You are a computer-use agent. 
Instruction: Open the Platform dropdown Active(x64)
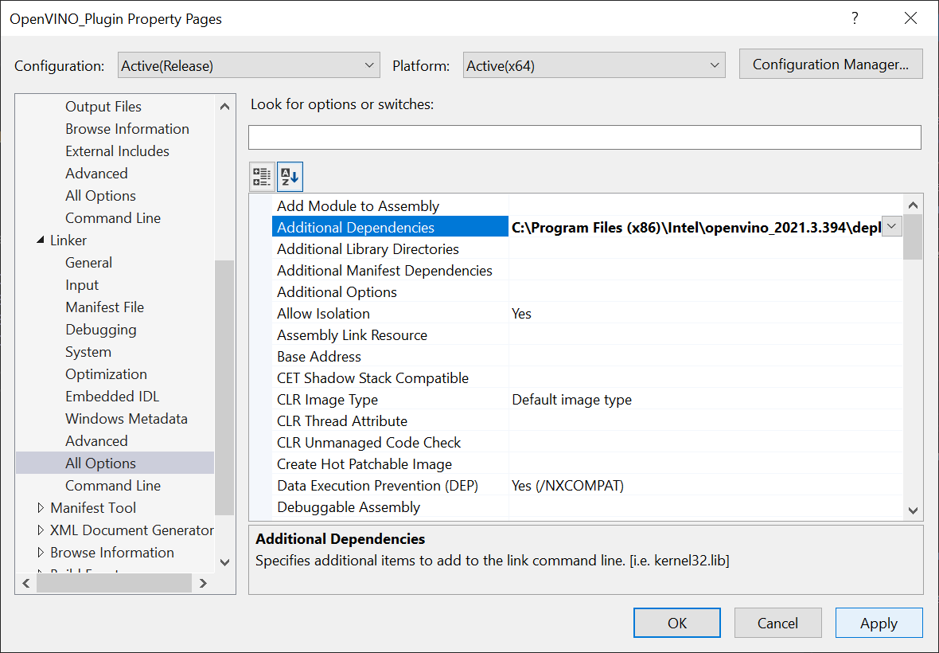594,65
